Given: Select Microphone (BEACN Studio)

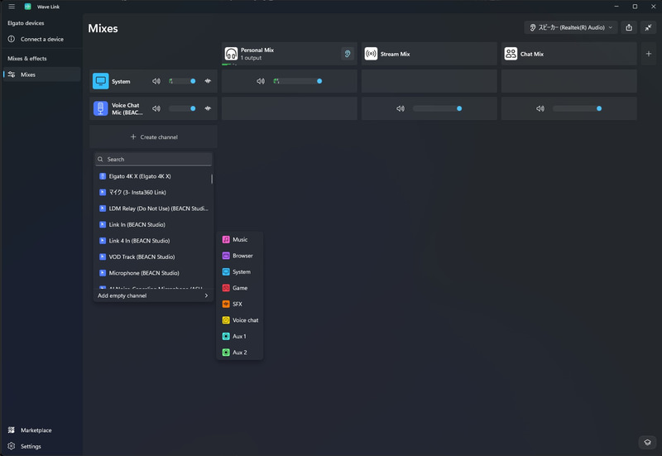Looking at the screenshot, I should (x=153, y=273).
